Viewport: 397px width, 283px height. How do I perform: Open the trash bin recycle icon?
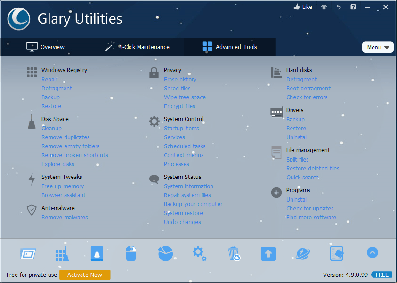pos(234,253)
